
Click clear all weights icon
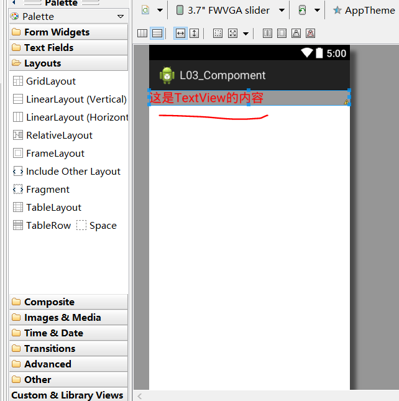(310, 33)
